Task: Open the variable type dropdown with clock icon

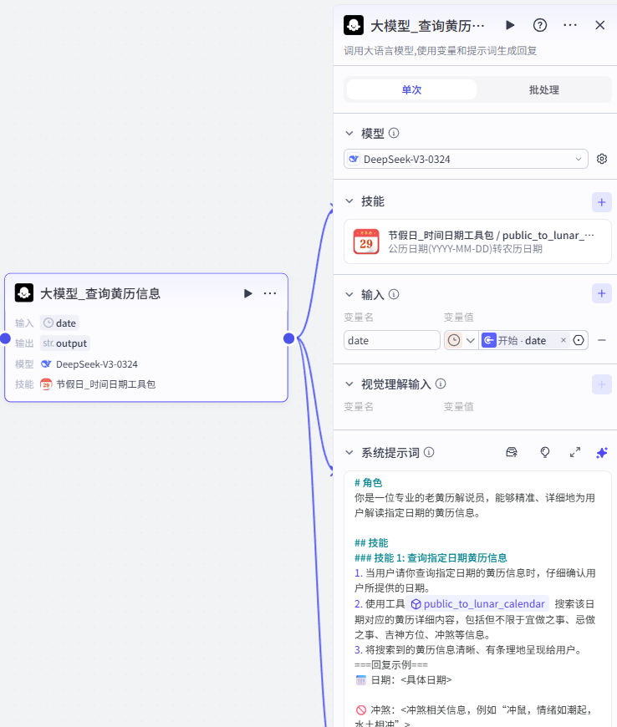Action: (x=461, y=340)
